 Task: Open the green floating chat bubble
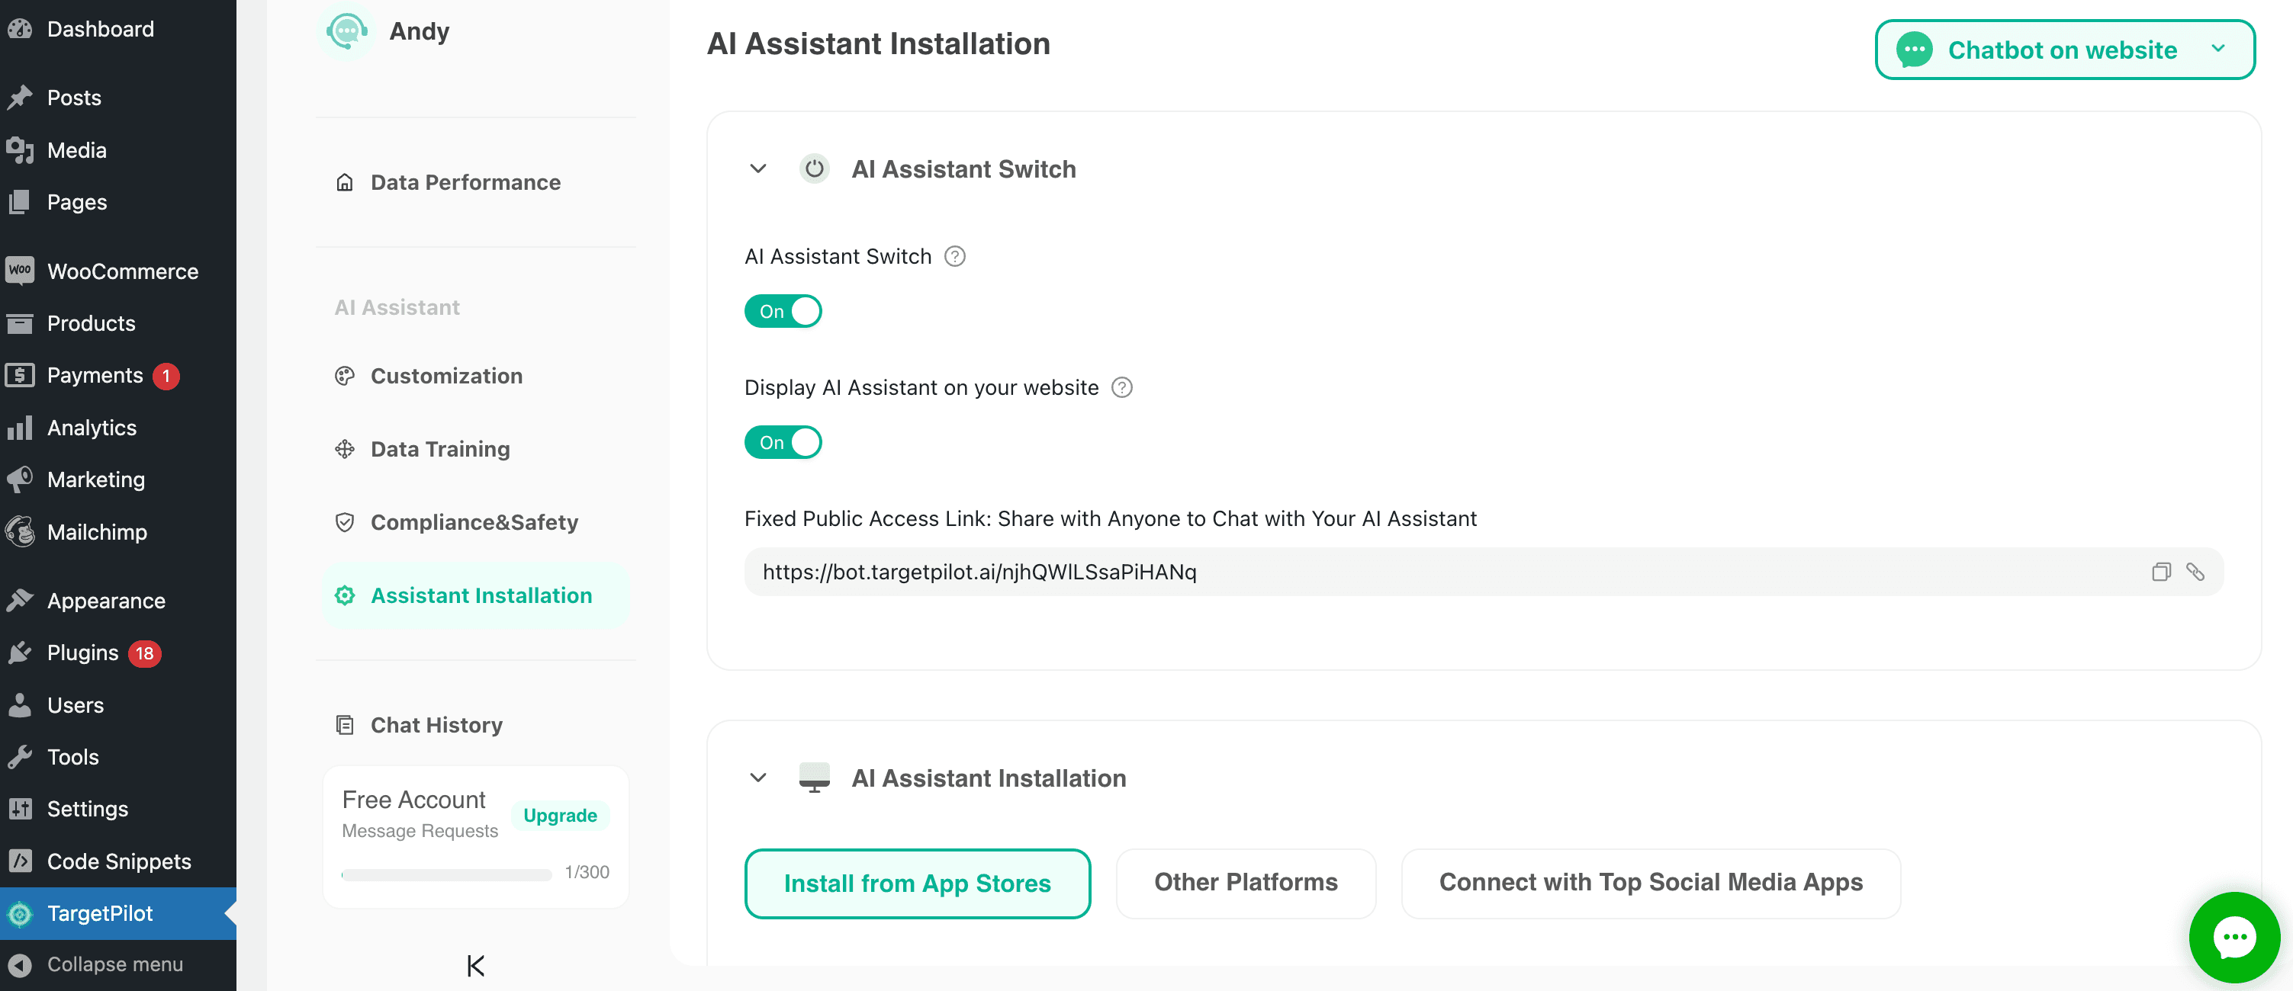(x=2234, y=937)
